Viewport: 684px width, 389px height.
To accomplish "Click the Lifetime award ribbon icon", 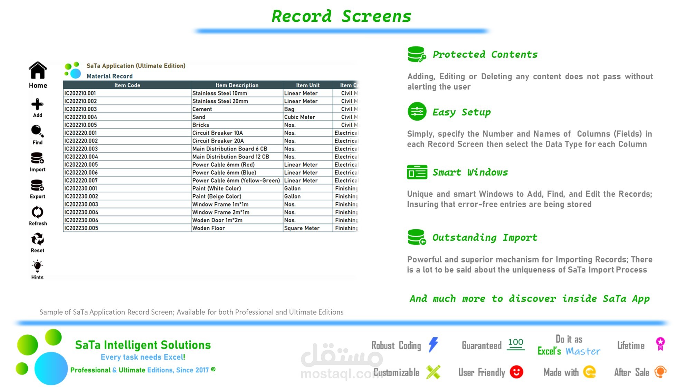I will click(x=660, y=344).
